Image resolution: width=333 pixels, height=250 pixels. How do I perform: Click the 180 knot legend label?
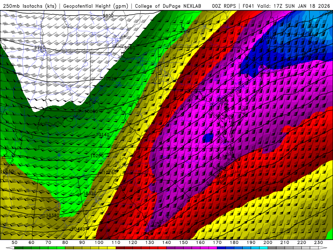tap(234, 242)
